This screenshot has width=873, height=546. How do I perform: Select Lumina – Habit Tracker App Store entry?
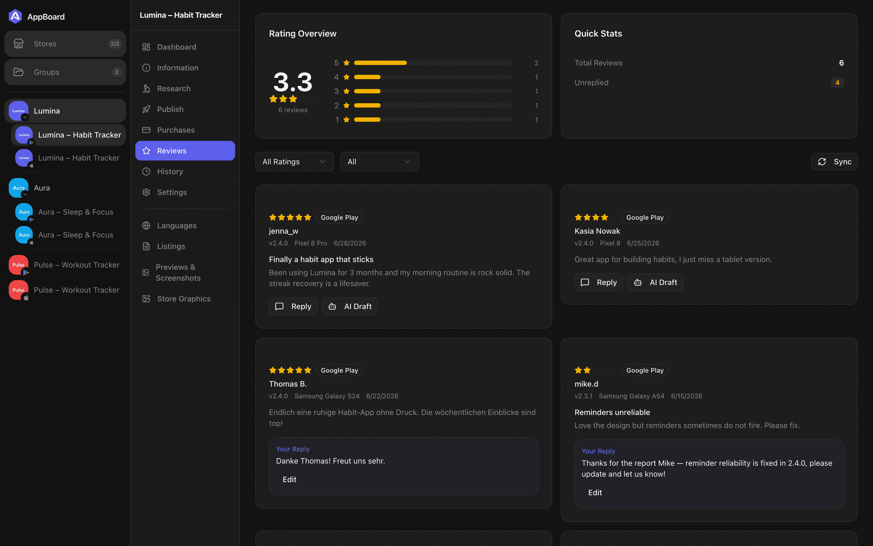pyautogui.click(x=68, y=158)
